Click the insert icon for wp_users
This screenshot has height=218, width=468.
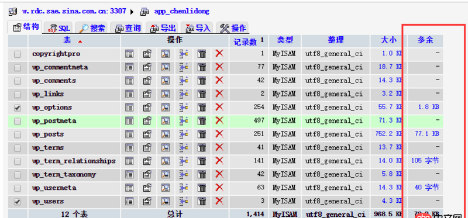184,201
